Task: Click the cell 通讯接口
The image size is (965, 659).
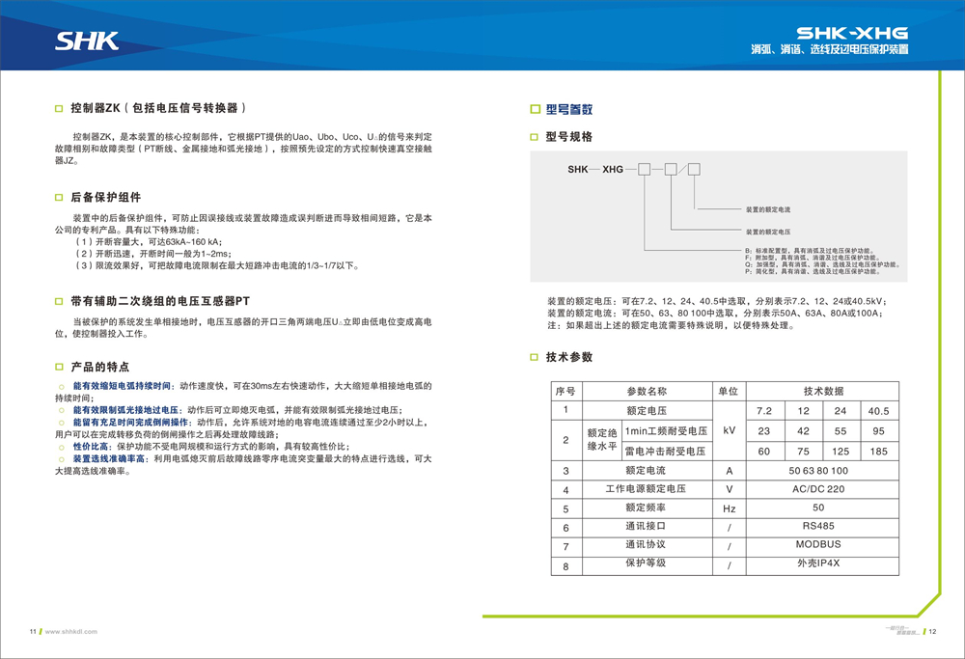Action: coord(646,526)
